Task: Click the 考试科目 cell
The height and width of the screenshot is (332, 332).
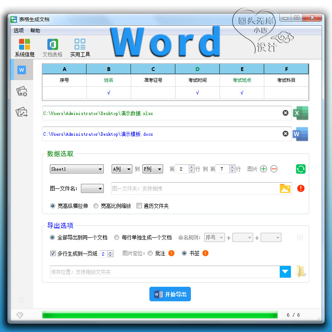Action: (286, 80)
